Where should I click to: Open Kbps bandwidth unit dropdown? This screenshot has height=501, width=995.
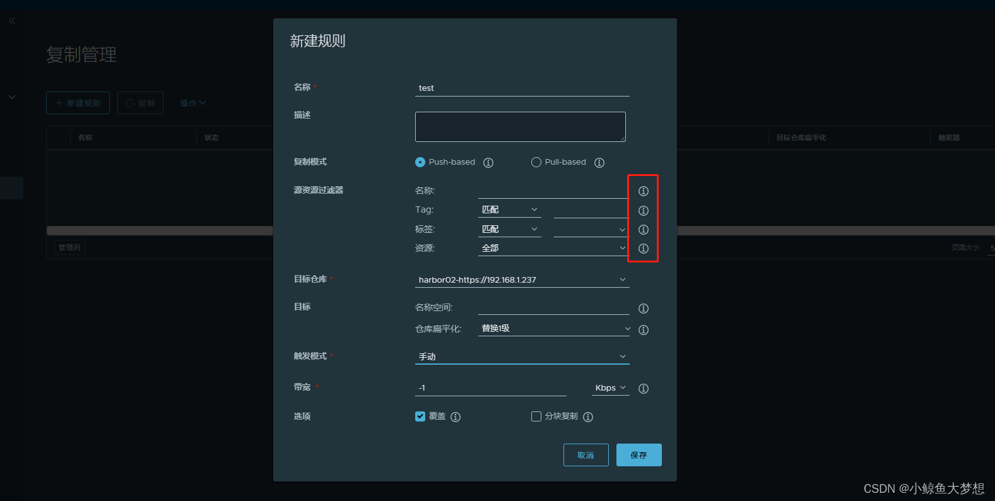click(x=611, y=388)
